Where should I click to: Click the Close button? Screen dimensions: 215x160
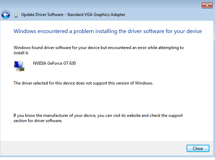coord(198,148)
